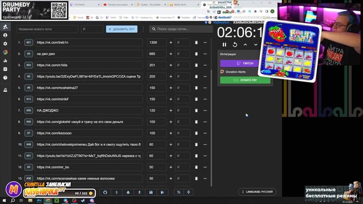
Task: Open the Windows Start menu
Action: tap(4, 201)
